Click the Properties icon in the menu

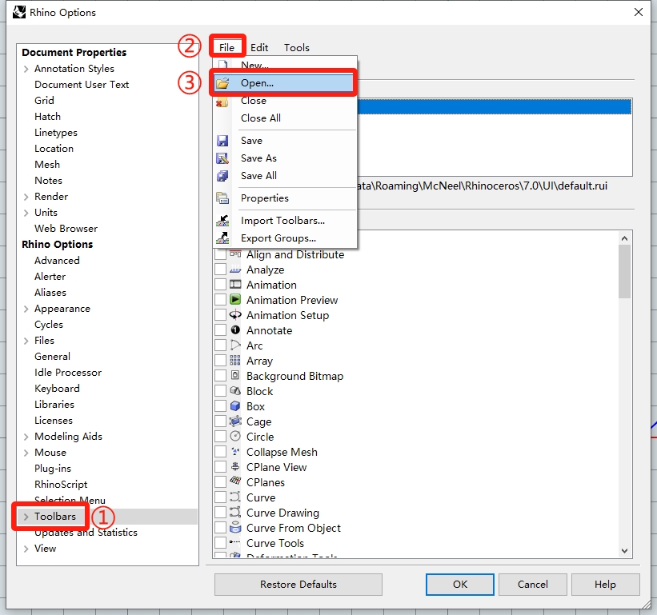click(x=222, y=198)
